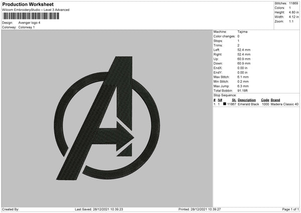Click the stitch count 11867 cell
Viewport: 301px width, 213px height.
[232, 104]
